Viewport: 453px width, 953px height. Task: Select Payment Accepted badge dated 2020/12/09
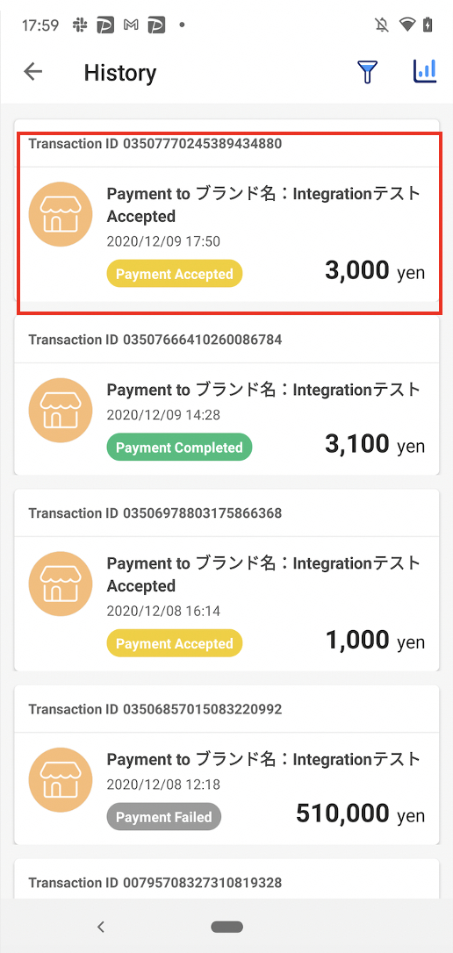pyautogui.click(x=175, y=274)
